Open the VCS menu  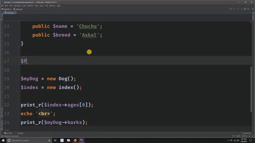[x=47, y=6]
